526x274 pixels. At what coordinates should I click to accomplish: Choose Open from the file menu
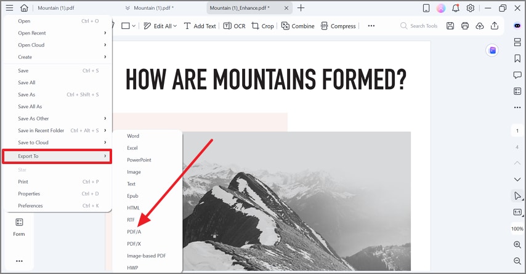pos(58,21)
